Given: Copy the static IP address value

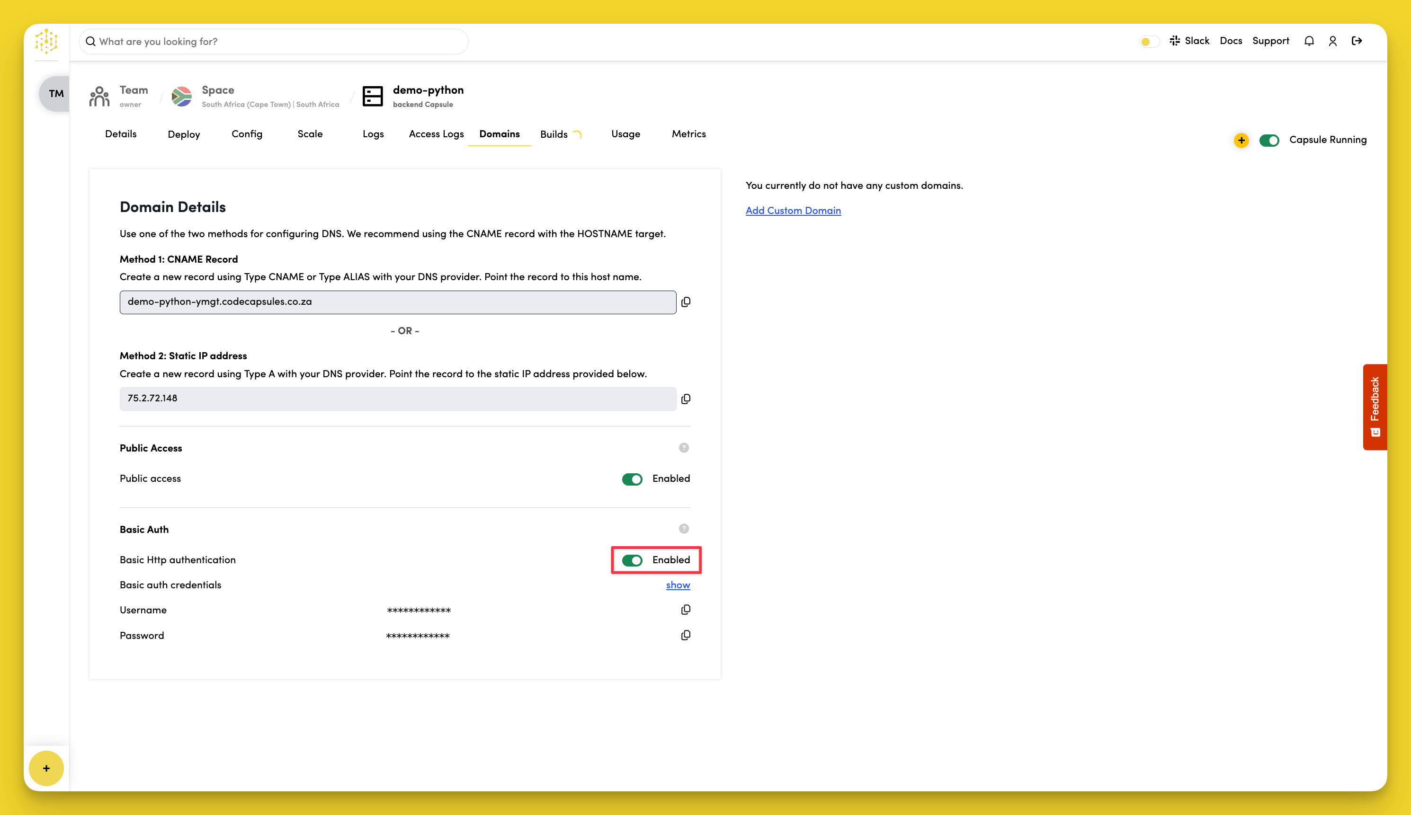Looking at the screenshot, I should tap(686, 399).
